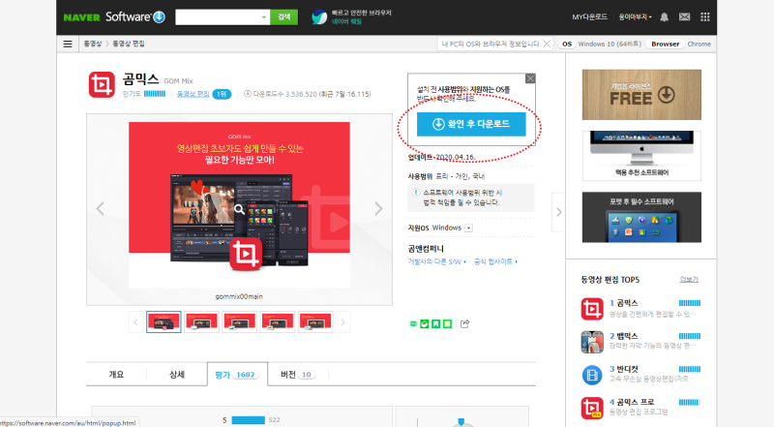Dismiss the OS and browser info notice
The height and width of the screenshot is (427, 774).
(x=547, y=44)
